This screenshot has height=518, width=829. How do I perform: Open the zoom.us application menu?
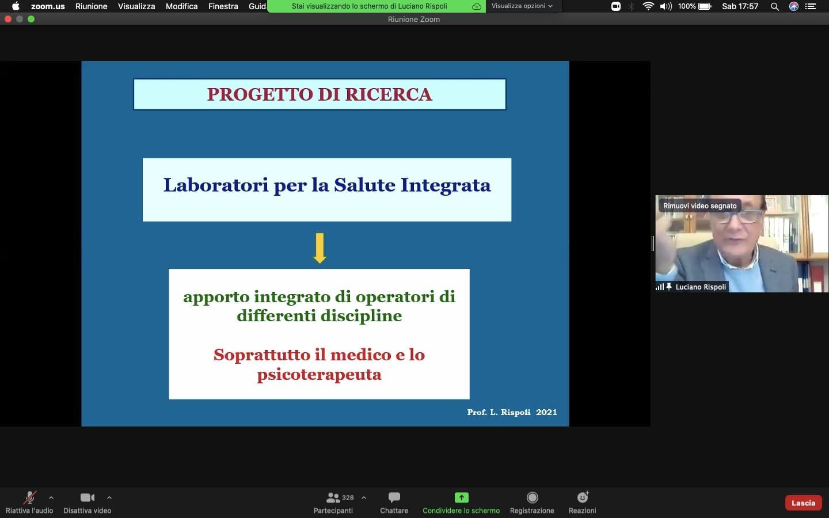(48, 6)
